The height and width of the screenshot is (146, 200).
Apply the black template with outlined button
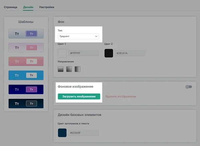pos(26,104)
